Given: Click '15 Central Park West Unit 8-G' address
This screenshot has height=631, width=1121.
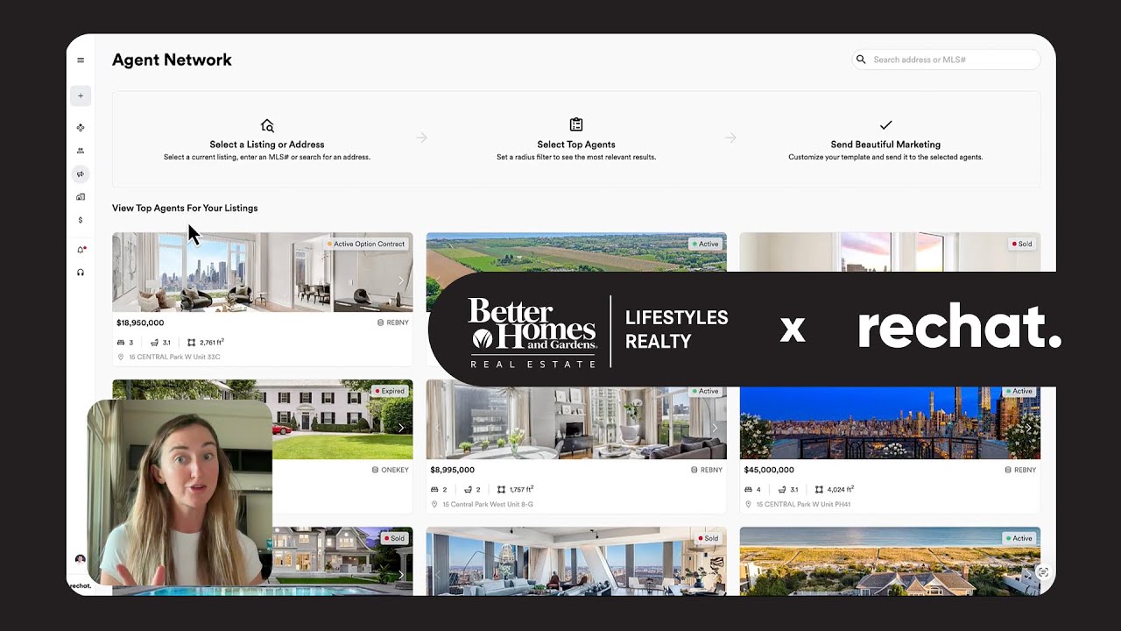Looking at the screenshot, I should click(488, 505).
